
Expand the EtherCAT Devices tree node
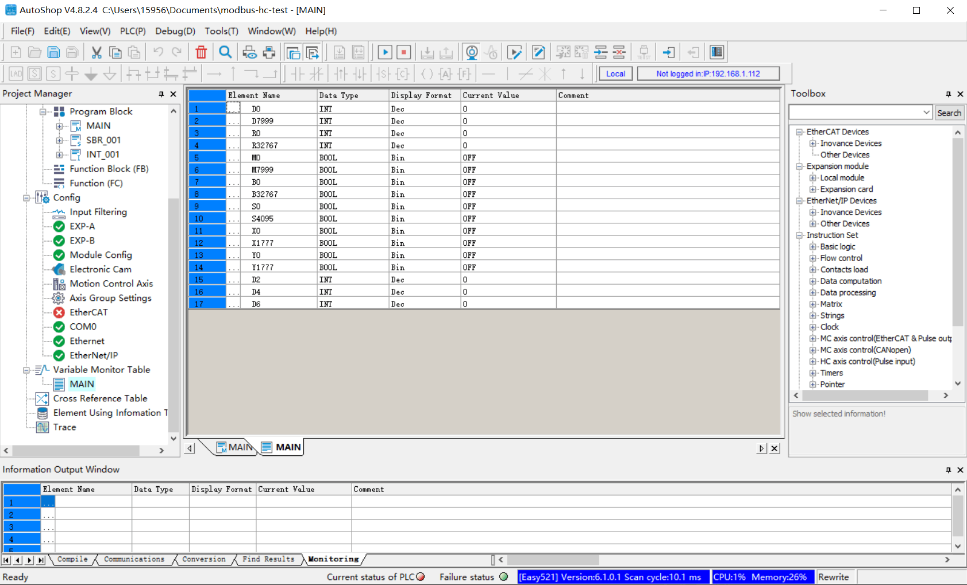[800, 131]
